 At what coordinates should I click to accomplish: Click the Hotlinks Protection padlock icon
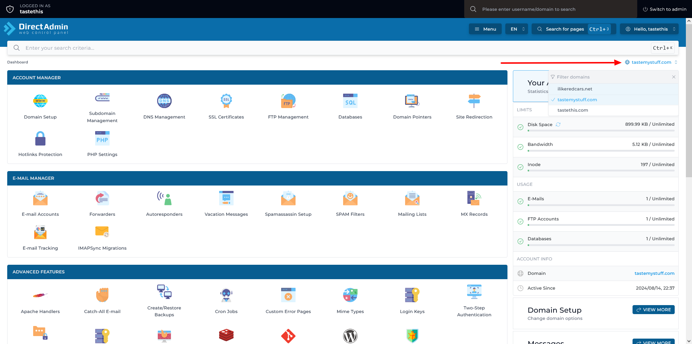[x=40, y=139]
